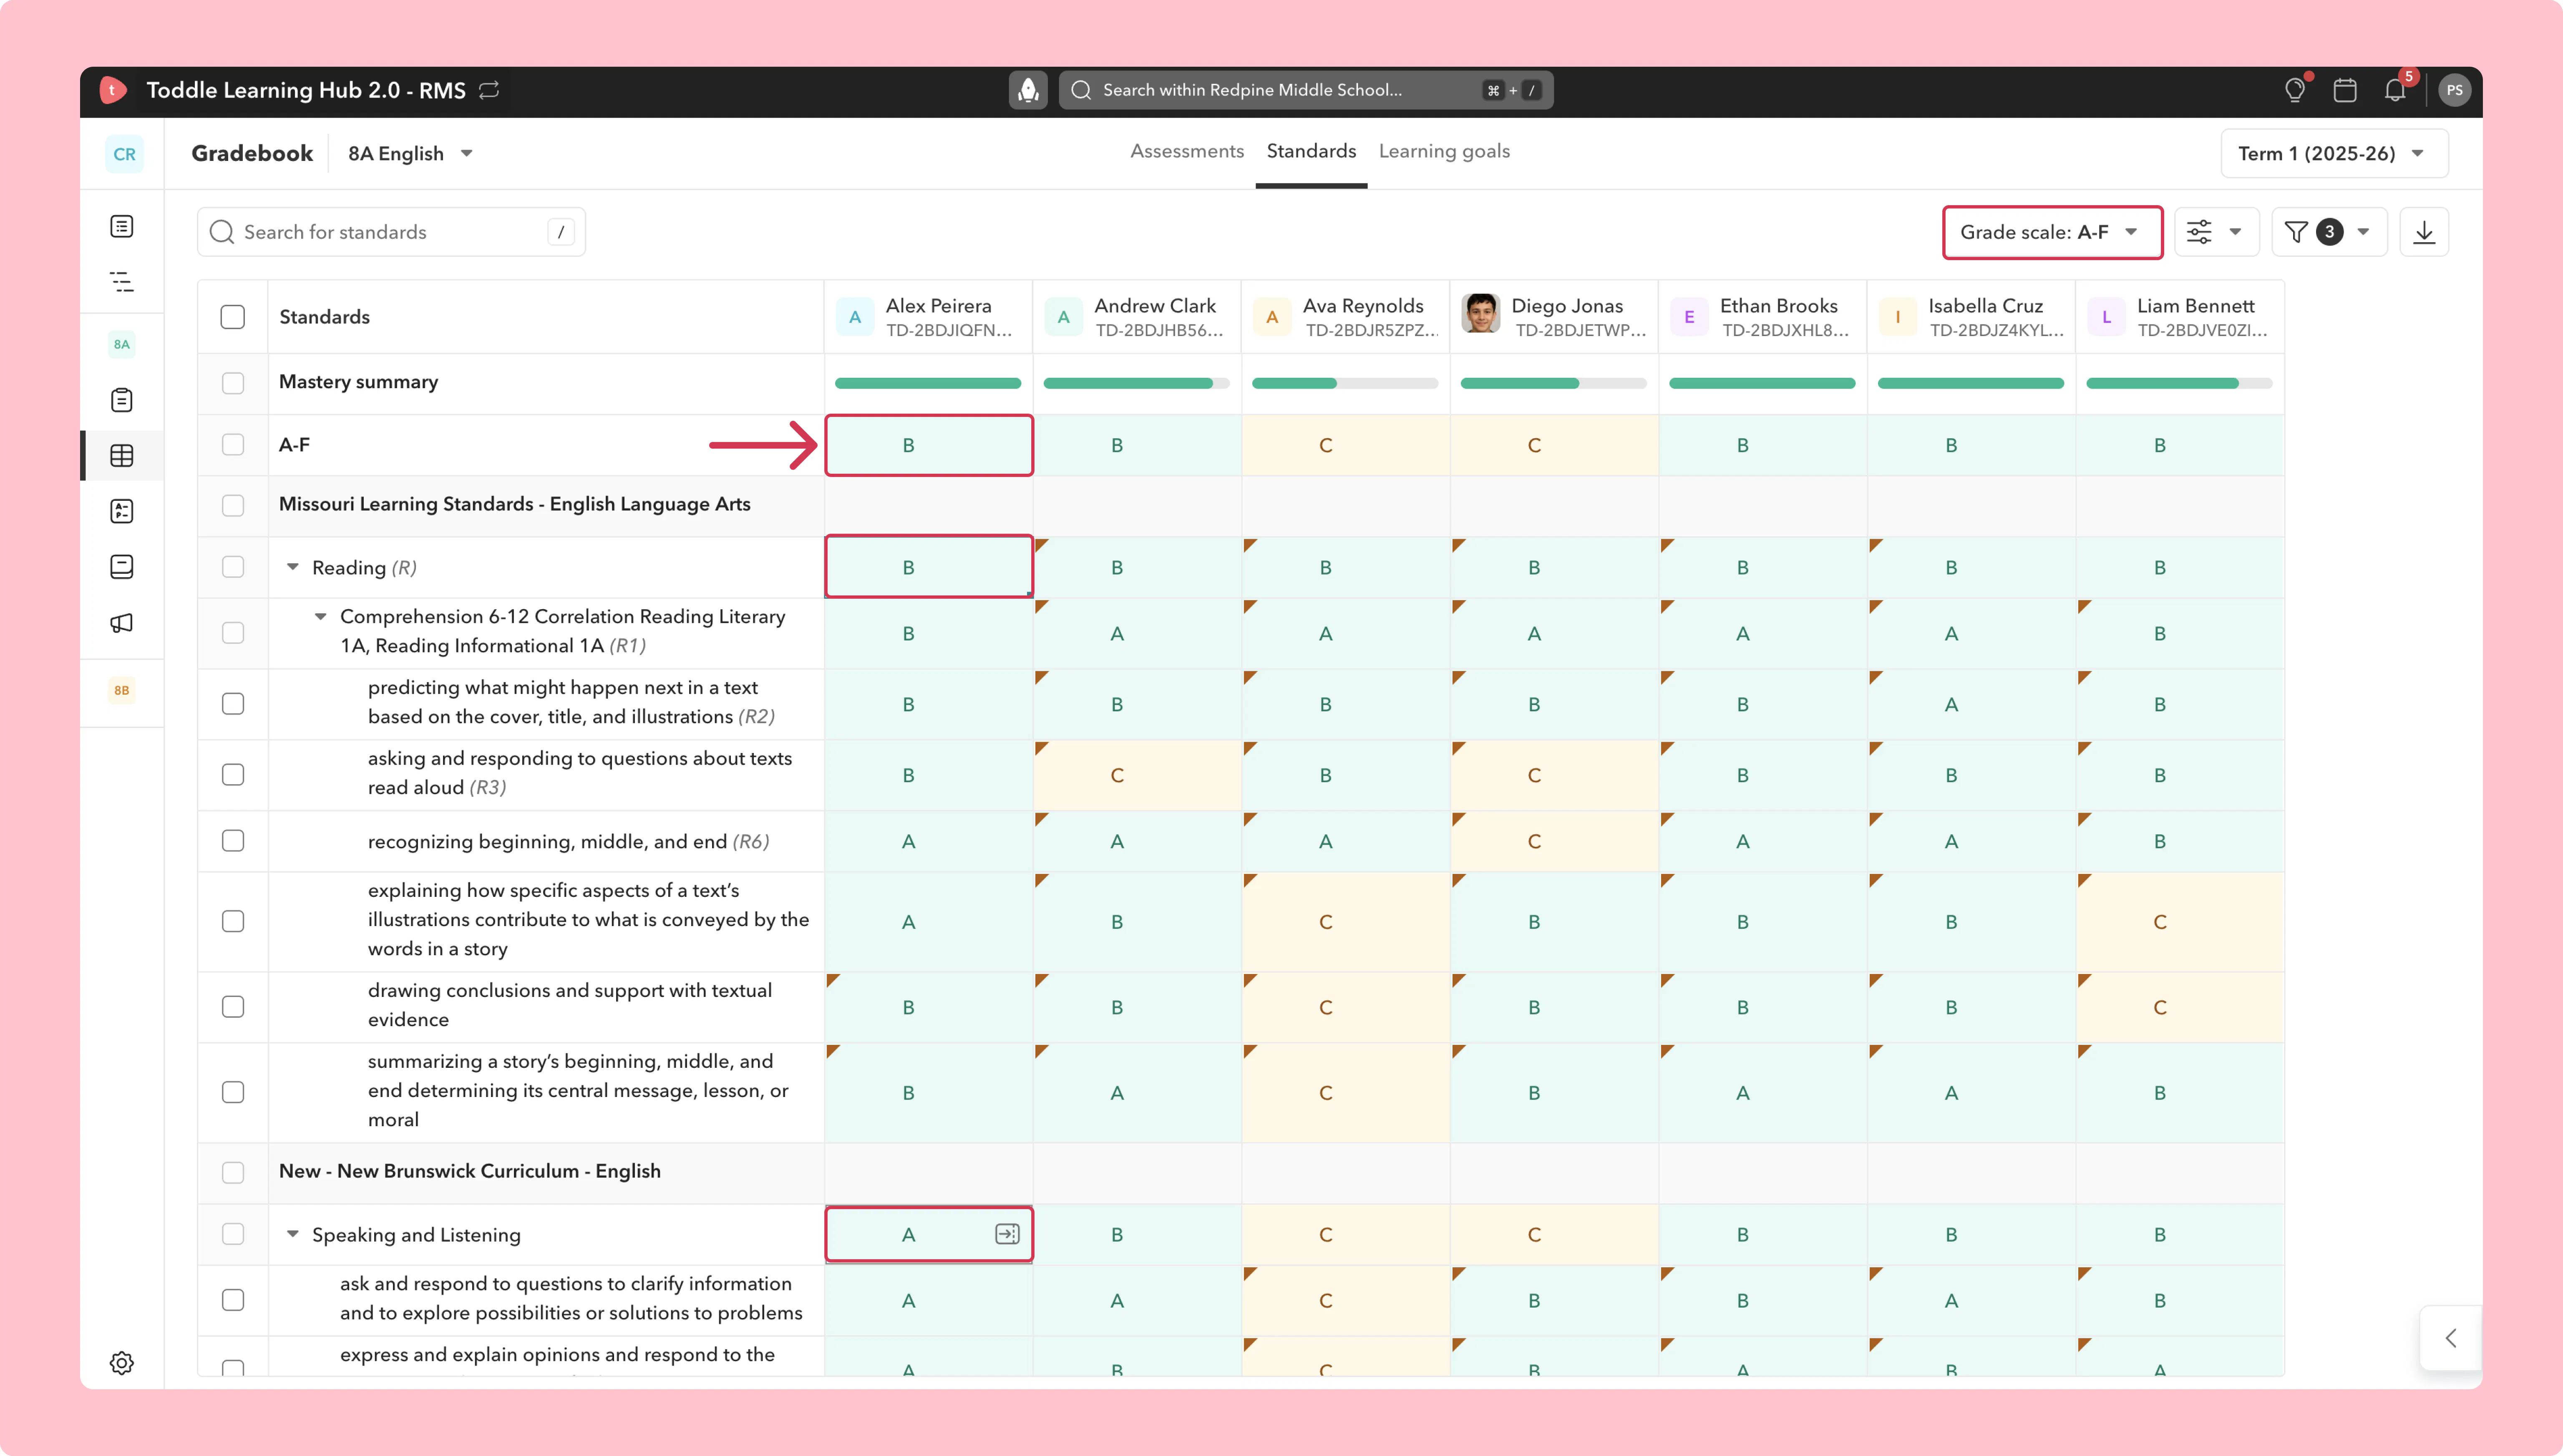The image size is (2563, 1456).
Task: Click Ava Reynolds's A-F row grade C
Action: (x=1345, y=445)
